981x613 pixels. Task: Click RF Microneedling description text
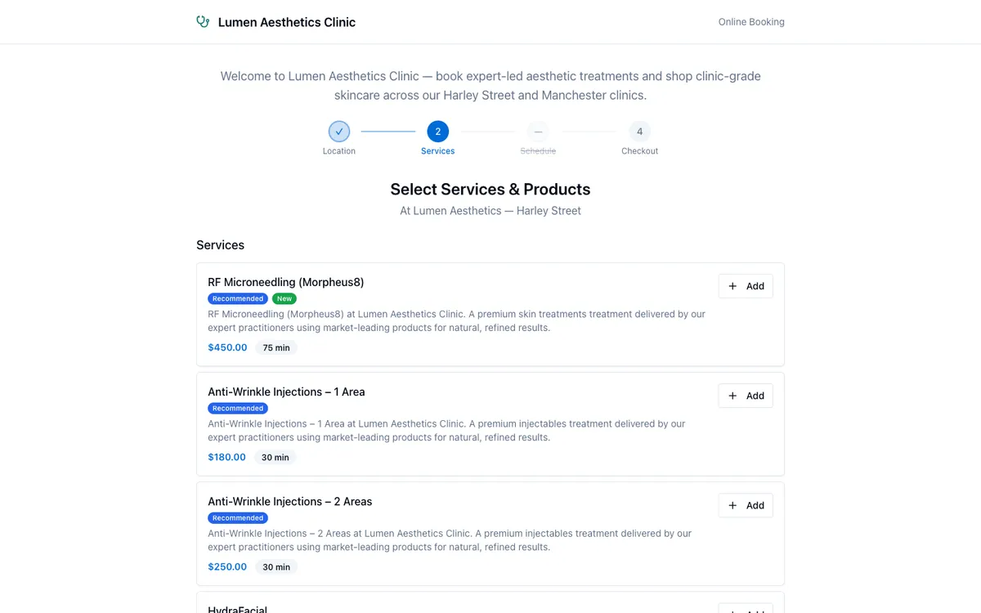click(x=456, y=320)
